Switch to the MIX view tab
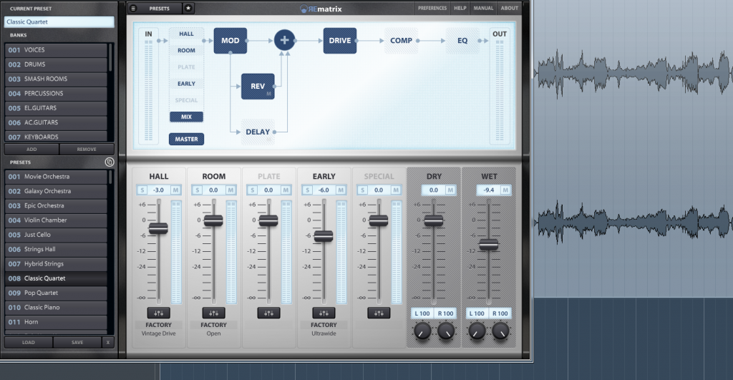Screen dimensions: 733x380 (186, 117)
